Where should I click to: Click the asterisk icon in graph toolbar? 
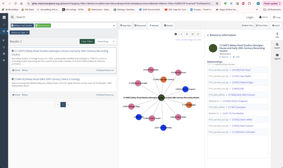point(187,34)
